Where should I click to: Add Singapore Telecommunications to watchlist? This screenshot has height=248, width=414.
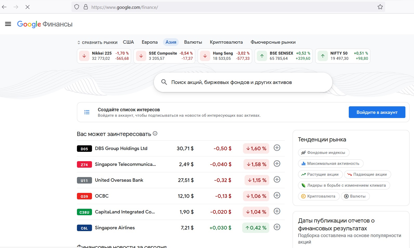(277, 164)
